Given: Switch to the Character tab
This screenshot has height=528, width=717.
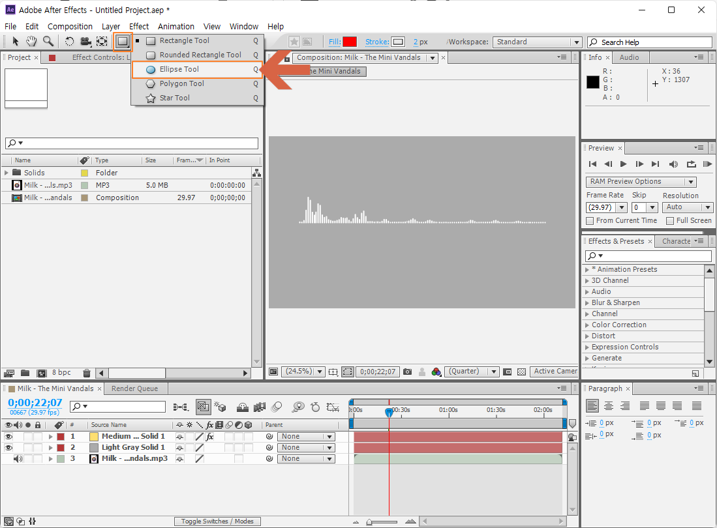Looking at the screenshot, I should [x=676, y=241].
